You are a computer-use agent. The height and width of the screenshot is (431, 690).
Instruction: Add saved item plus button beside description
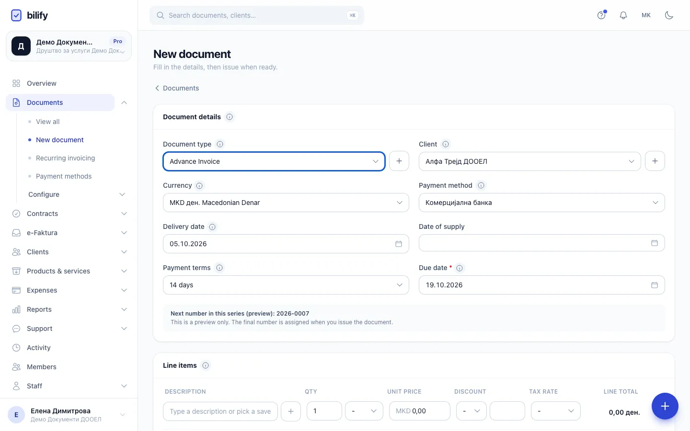pos(291,411)
